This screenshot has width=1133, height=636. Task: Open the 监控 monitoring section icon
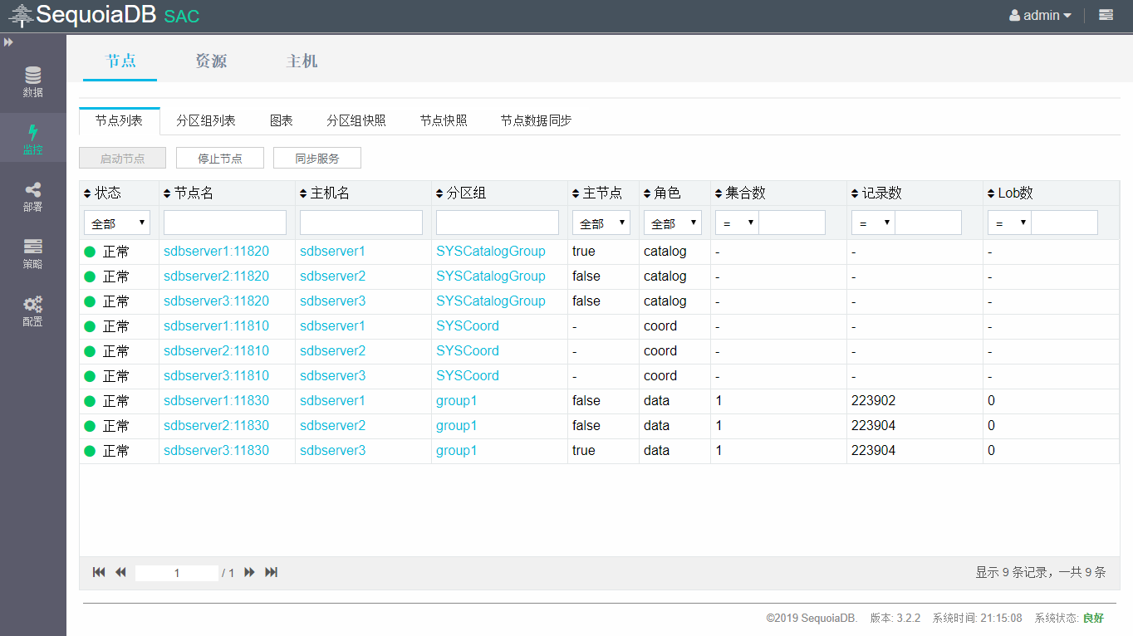click(x=33, y=132)
